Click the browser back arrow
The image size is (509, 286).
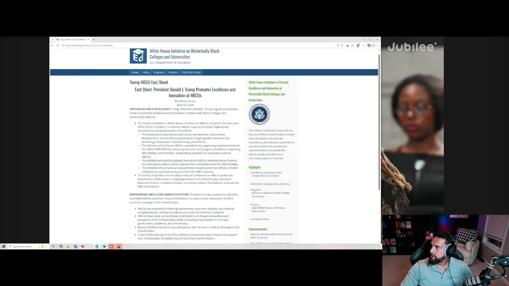click(x=52, y=45)
